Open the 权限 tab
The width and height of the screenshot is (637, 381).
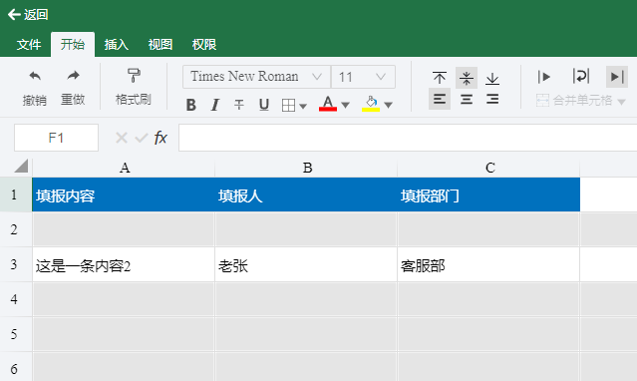point(204,44)
